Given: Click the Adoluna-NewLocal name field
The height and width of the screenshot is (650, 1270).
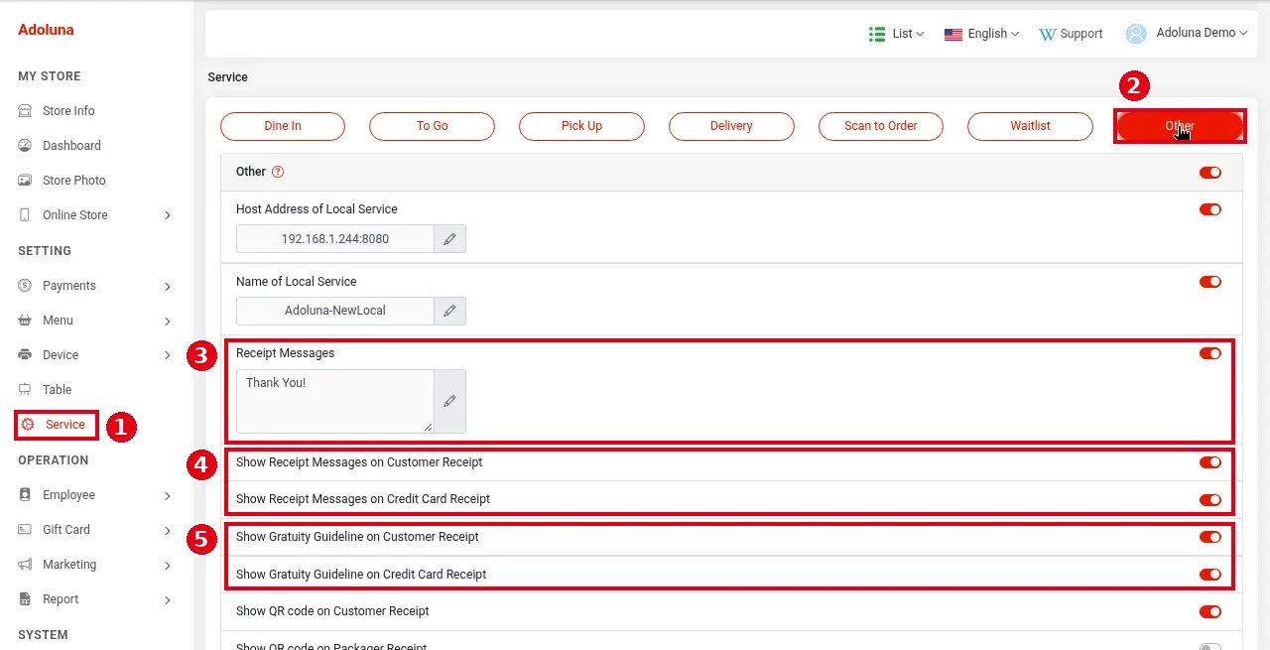Looking at the screenshot, I should [335, 311].
